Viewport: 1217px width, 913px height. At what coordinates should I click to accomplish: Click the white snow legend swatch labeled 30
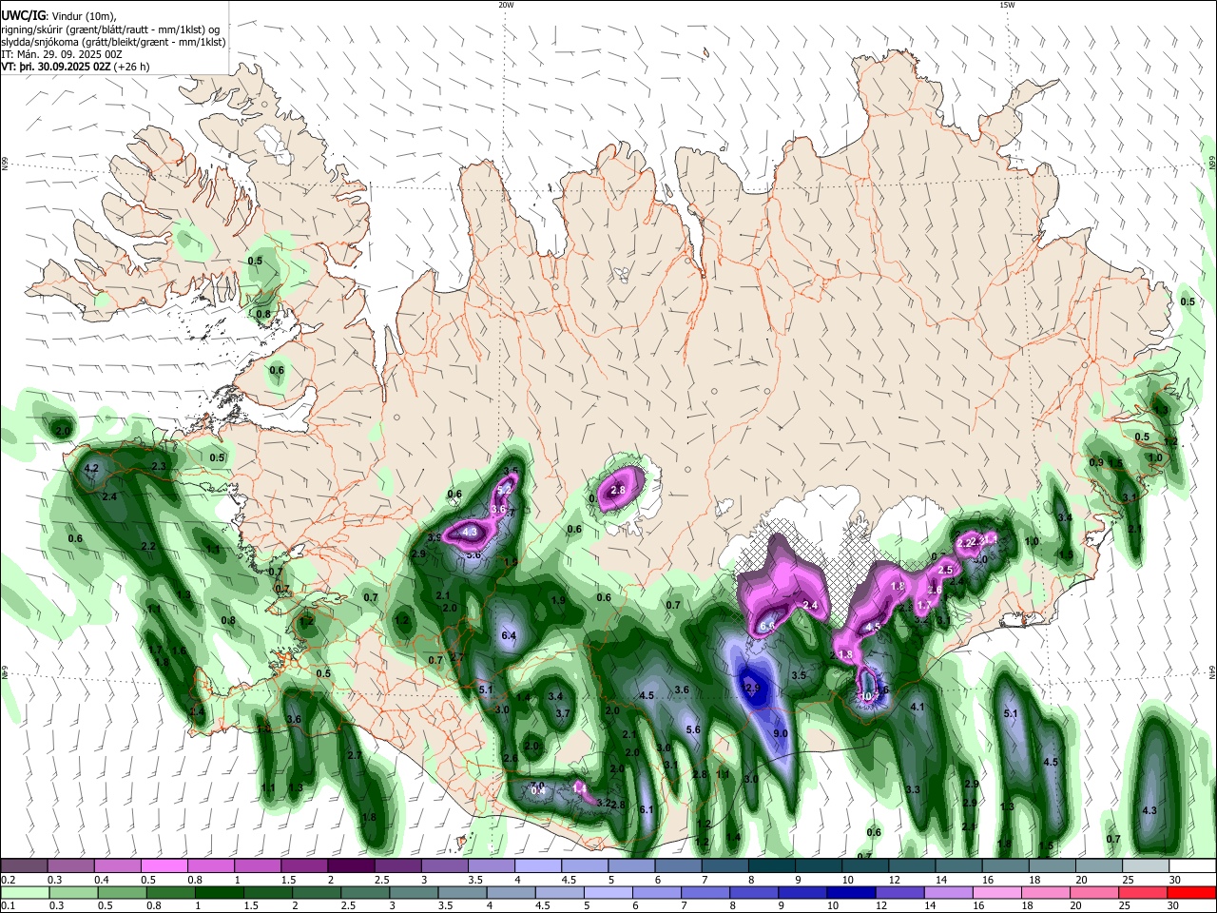click(1193, 865)
